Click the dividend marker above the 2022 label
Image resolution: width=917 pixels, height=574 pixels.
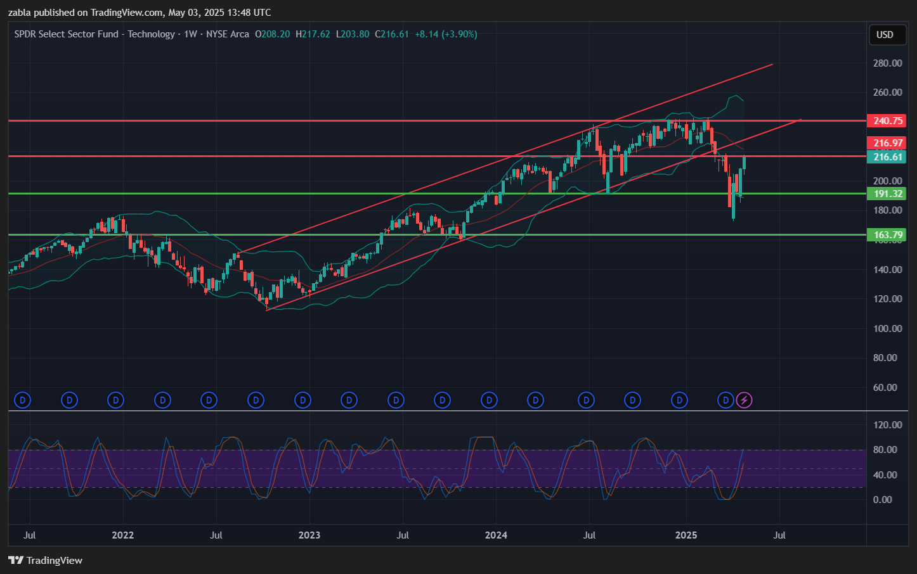tap(115, 400)
